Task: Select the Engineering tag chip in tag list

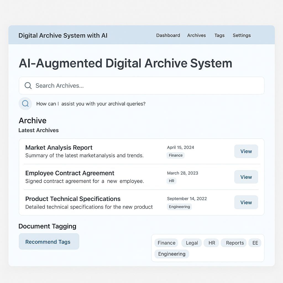Action: (x=172, y=254)
